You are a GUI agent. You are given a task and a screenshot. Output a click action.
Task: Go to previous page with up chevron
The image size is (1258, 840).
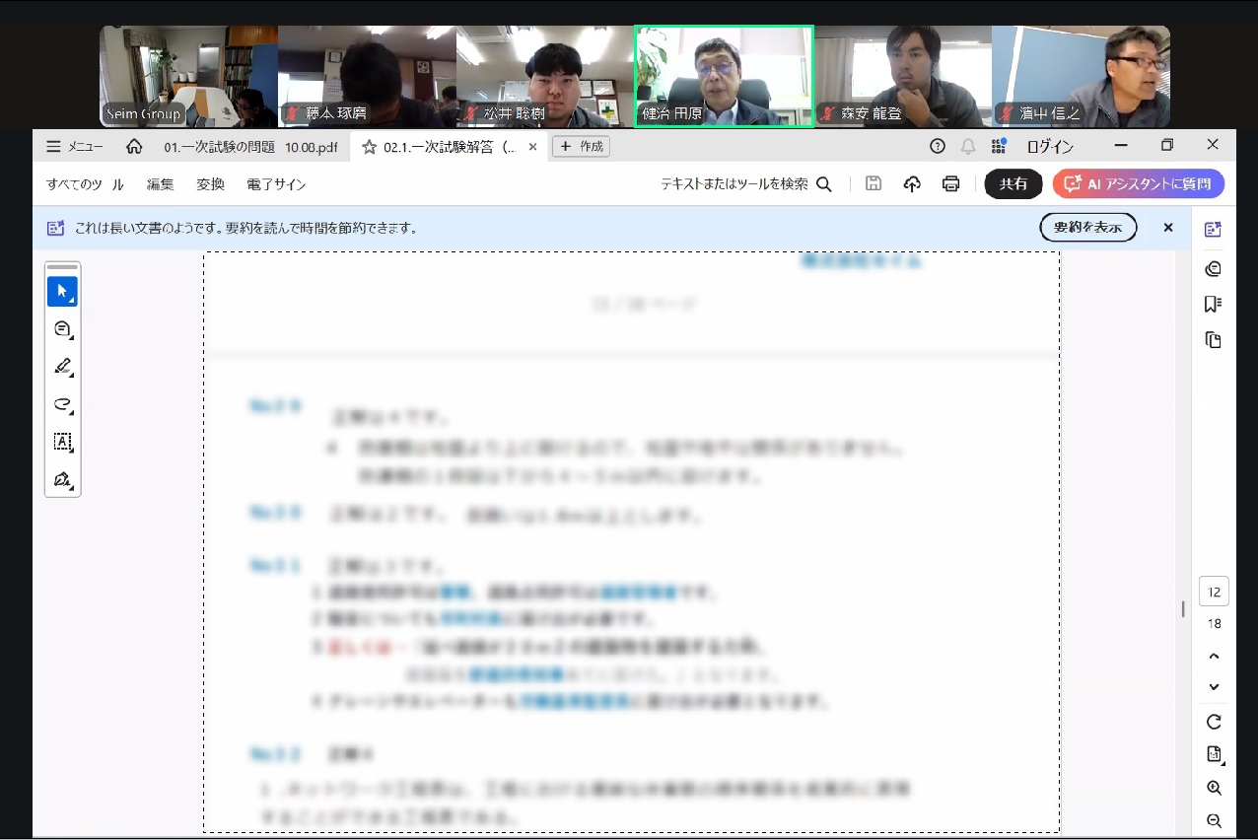point(1214,657)
